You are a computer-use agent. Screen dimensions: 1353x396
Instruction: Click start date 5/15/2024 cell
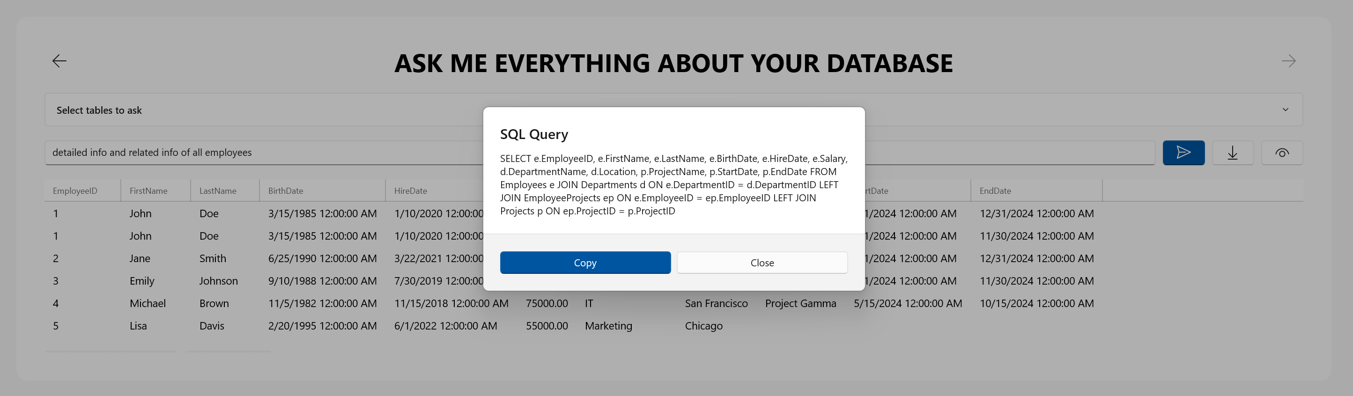(908, 304)
